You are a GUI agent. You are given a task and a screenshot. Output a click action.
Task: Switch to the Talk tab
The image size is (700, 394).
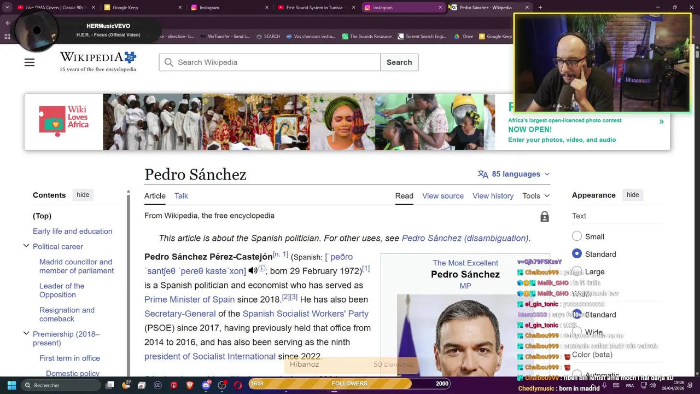tap(181, 196)
